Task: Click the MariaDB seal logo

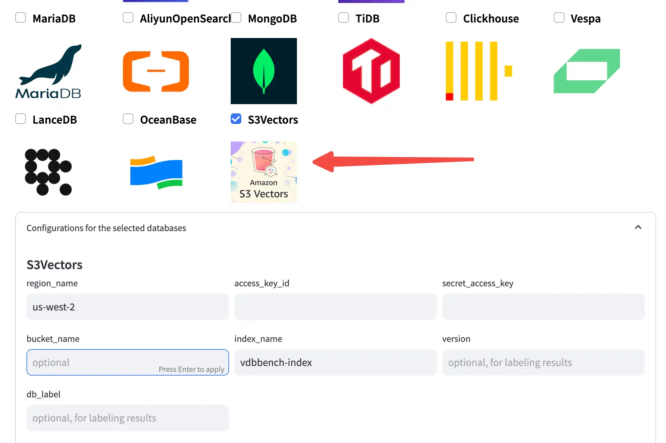Action: click(48, 71)
